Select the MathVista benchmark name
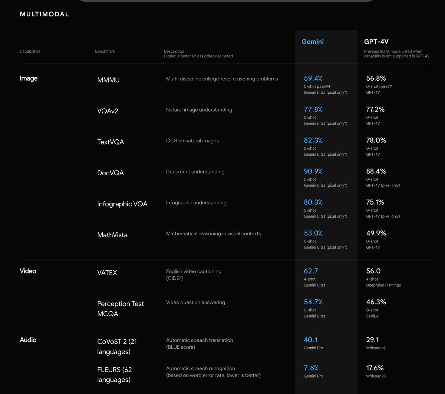Screen dimensions: 445x394 click(112, 235)
